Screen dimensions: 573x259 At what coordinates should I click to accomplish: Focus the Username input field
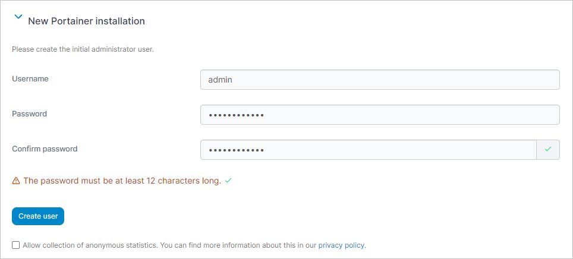coord(380,80)
